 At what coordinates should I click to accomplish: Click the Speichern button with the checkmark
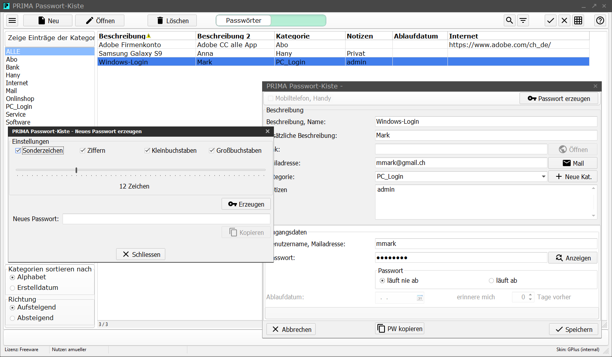tap(573, 329)
